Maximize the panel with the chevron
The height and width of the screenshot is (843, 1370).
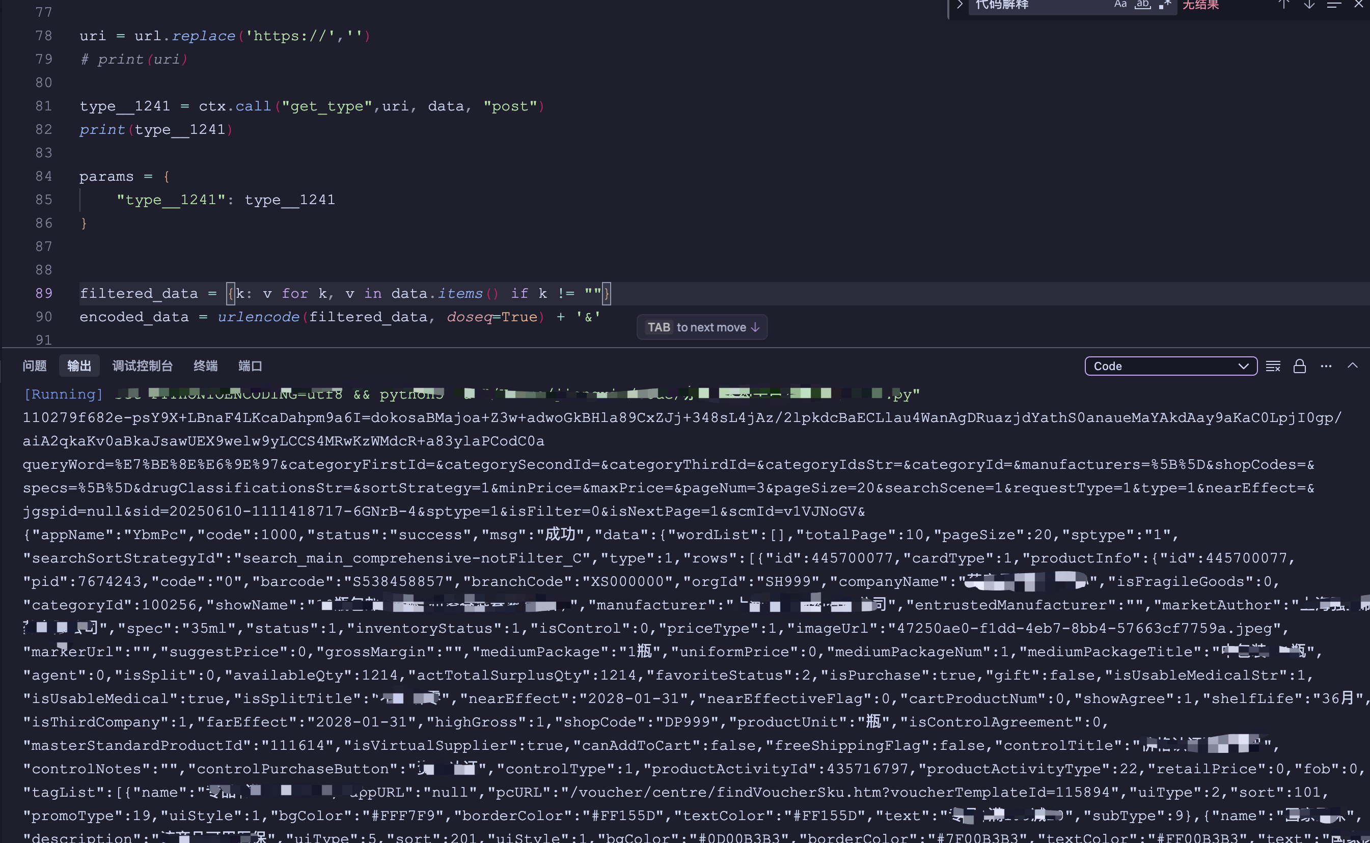click(1353, 366)
